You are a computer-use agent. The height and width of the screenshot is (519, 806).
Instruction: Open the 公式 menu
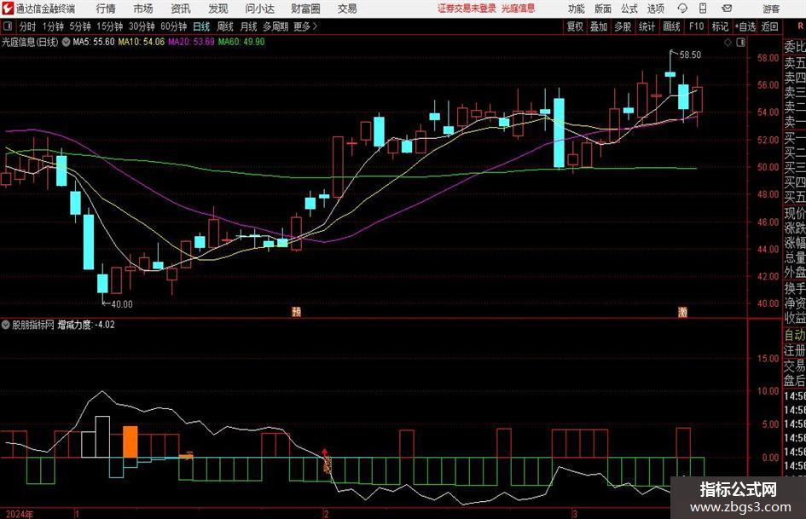[629, 9]
